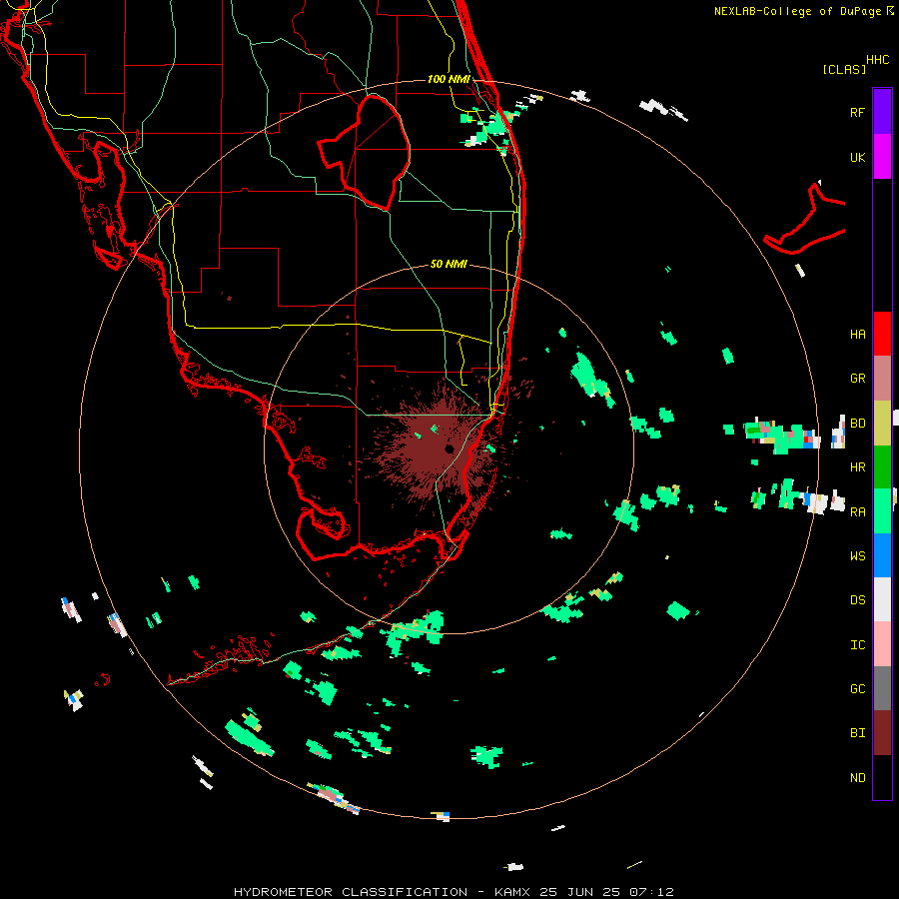Click the BD legend label
Image resolution: width=899 pixels, height=899 pixels.
(857, 424)
